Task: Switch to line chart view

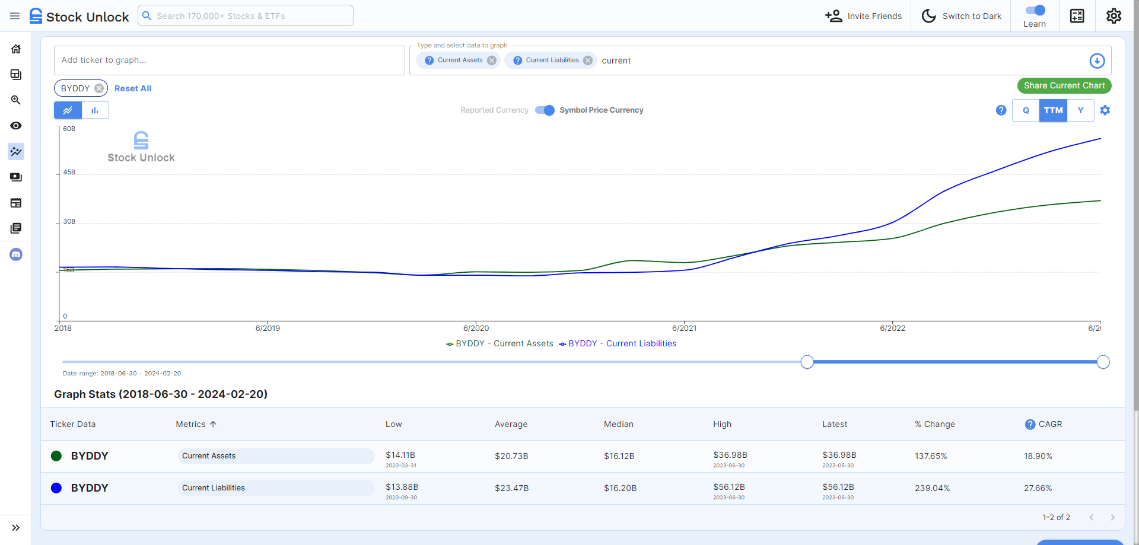Action: point(68,110)
